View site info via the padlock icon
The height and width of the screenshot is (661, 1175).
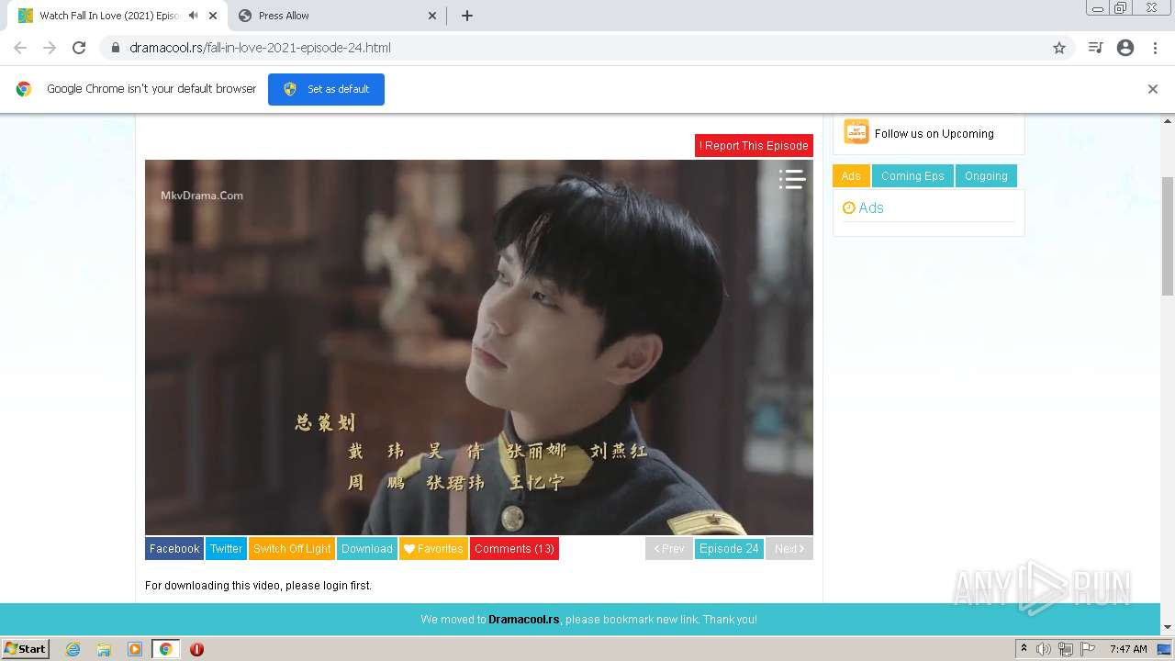coord(116,48)
